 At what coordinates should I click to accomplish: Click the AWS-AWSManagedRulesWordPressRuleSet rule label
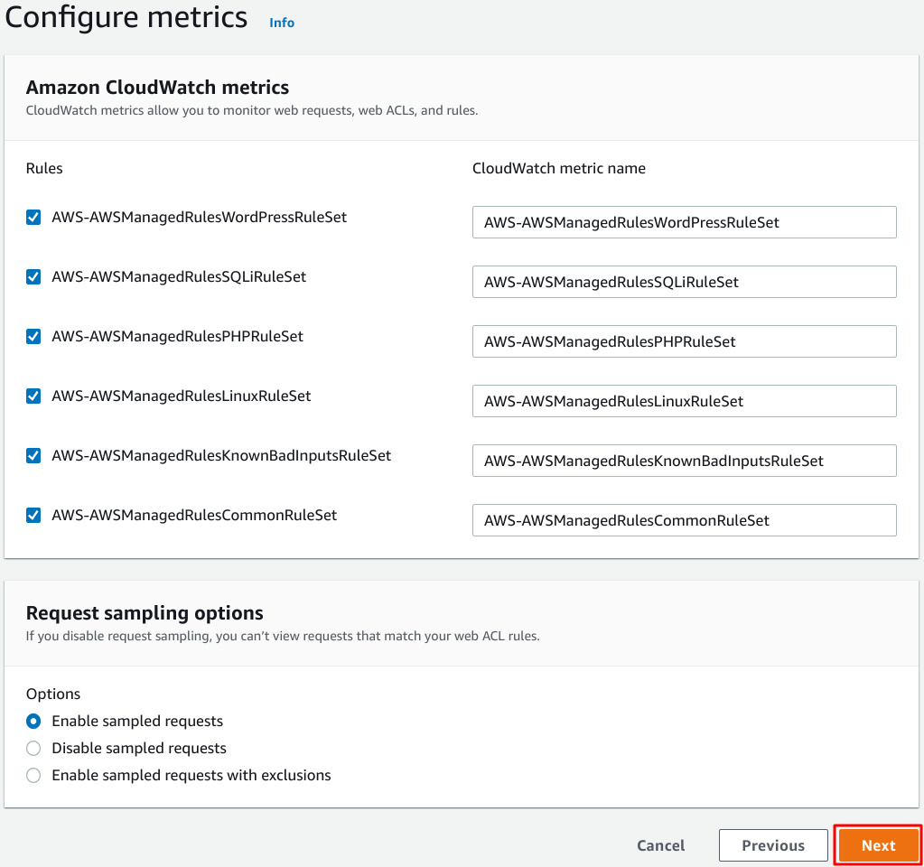coord(200,218)
